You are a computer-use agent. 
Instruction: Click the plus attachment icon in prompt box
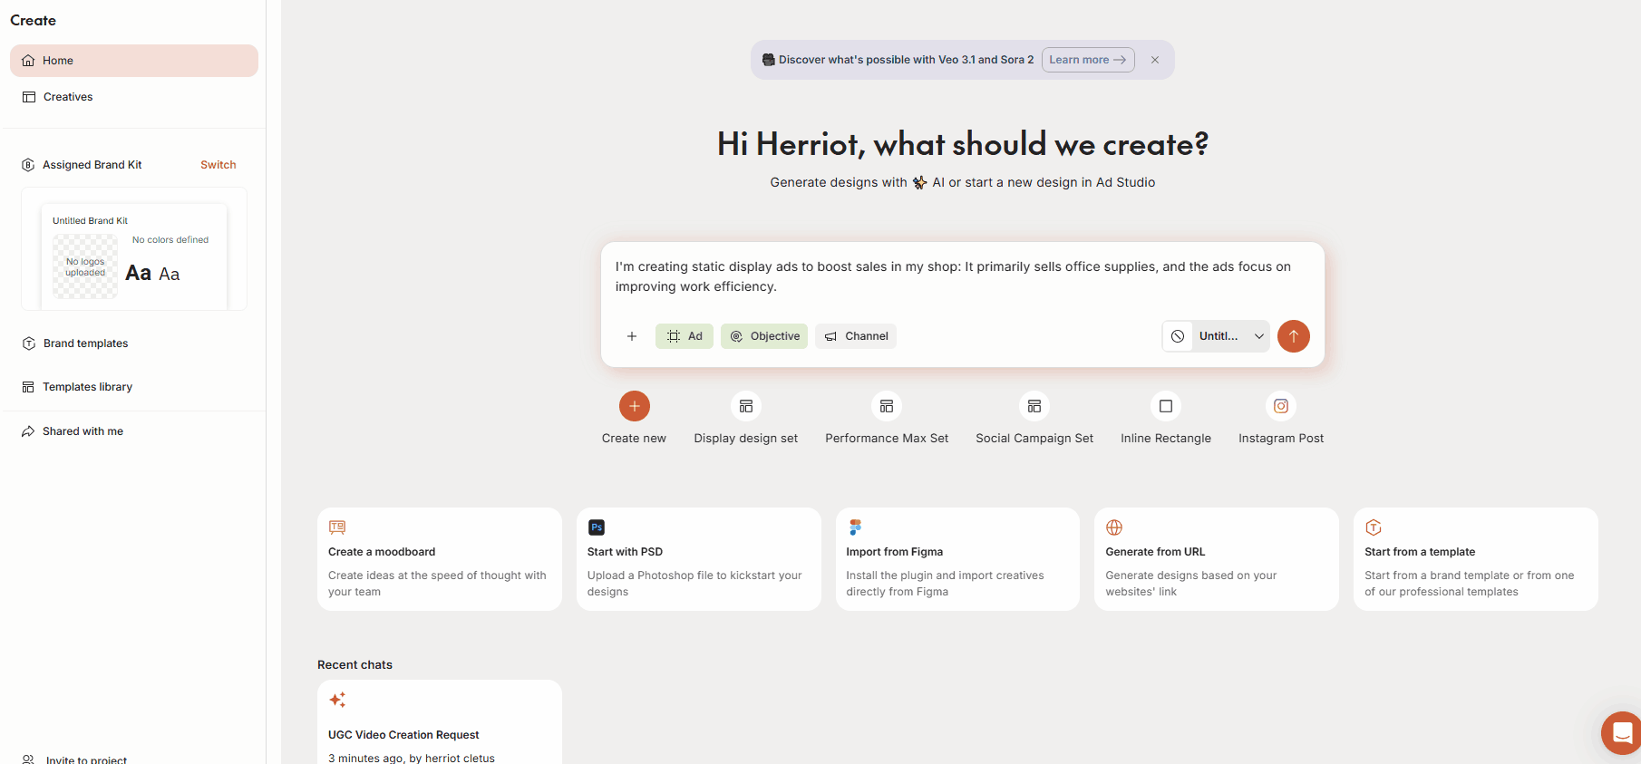632,336
